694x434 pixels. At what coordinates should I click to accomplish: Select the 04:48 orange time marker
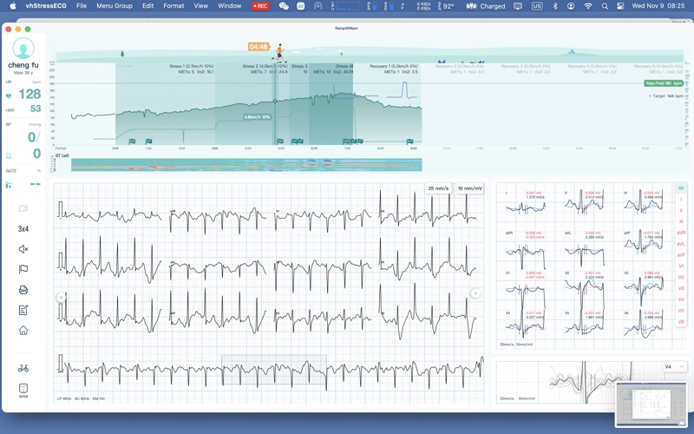pos(259,47)
